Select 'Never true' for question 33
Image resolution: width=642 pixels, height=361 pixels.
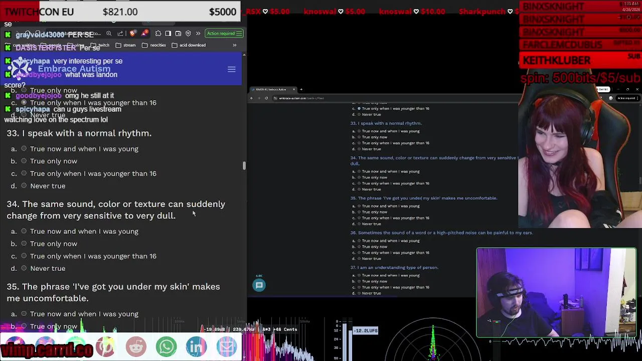24,186
